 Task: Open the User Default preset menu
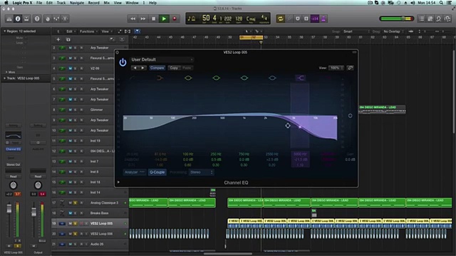pos(162,59)
